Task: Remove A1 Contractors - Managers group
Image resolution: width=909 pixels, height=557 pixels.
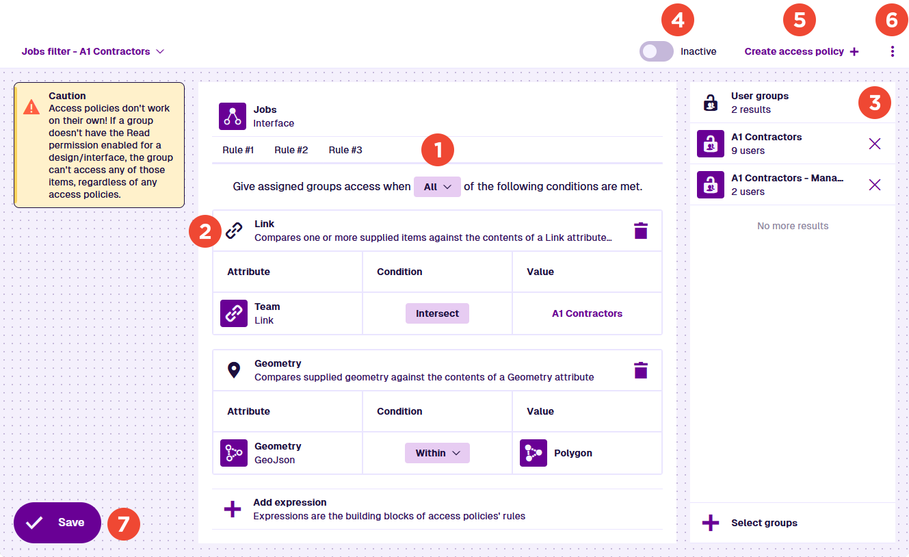Action: pos(874,185)
